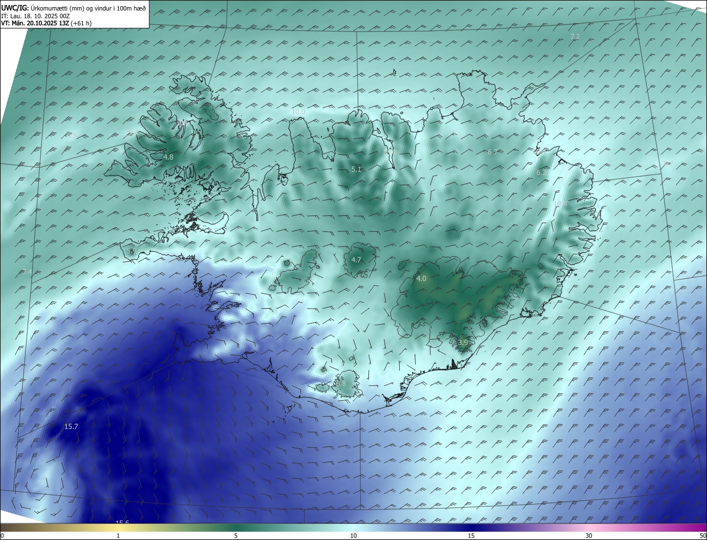Click the 6.7 value label
The width and height of the screenshot is (707, 540).
coord(493,152)
